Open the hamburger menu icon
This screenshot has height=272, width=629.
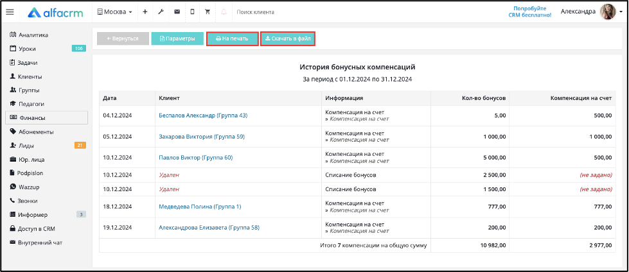click(x=10, y=12)
